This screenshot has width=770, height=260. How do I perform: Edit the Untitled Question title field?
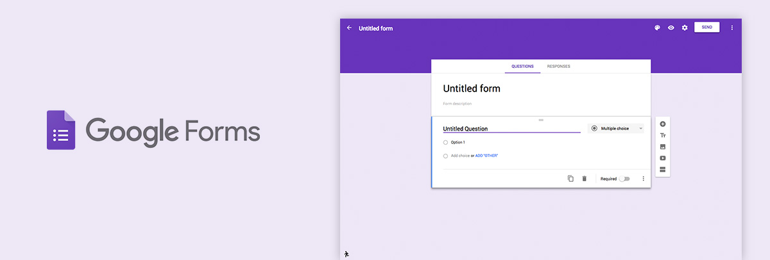(511, 129)
